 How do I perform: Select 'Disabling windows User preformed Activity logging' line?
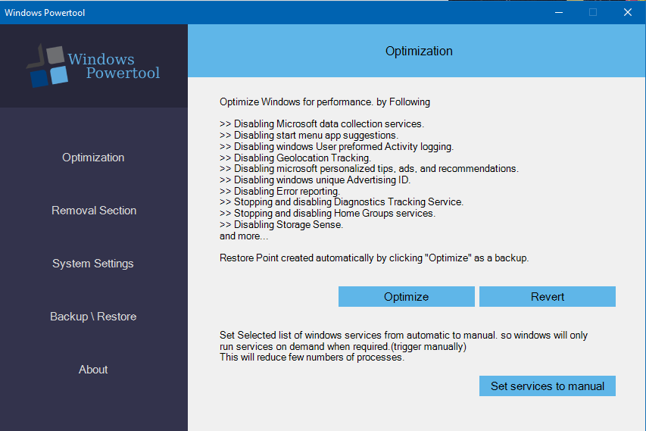coord(336,147)
